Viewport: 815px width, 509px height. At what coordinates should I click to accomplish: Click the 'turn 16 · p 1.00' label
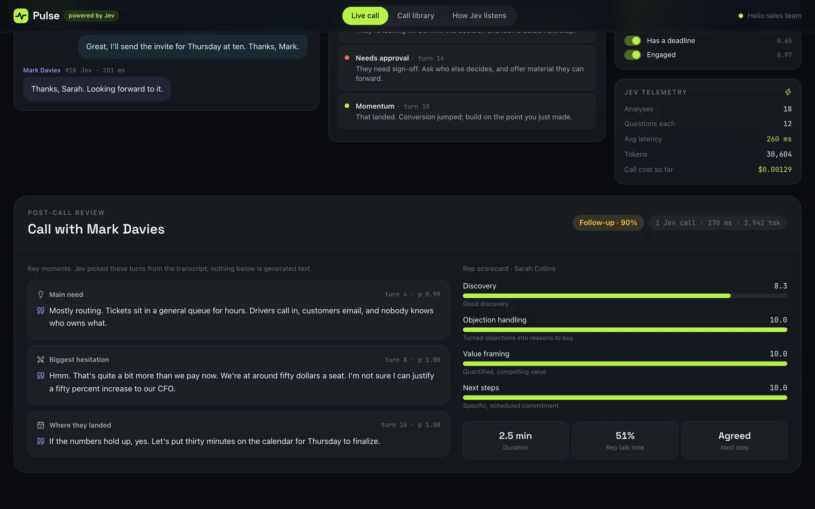pos(410,425)
